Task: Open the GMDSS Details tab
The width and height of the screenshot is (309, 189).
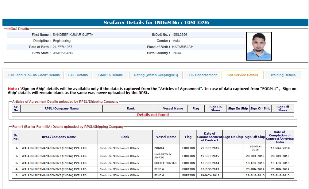Action: [110, 75]
